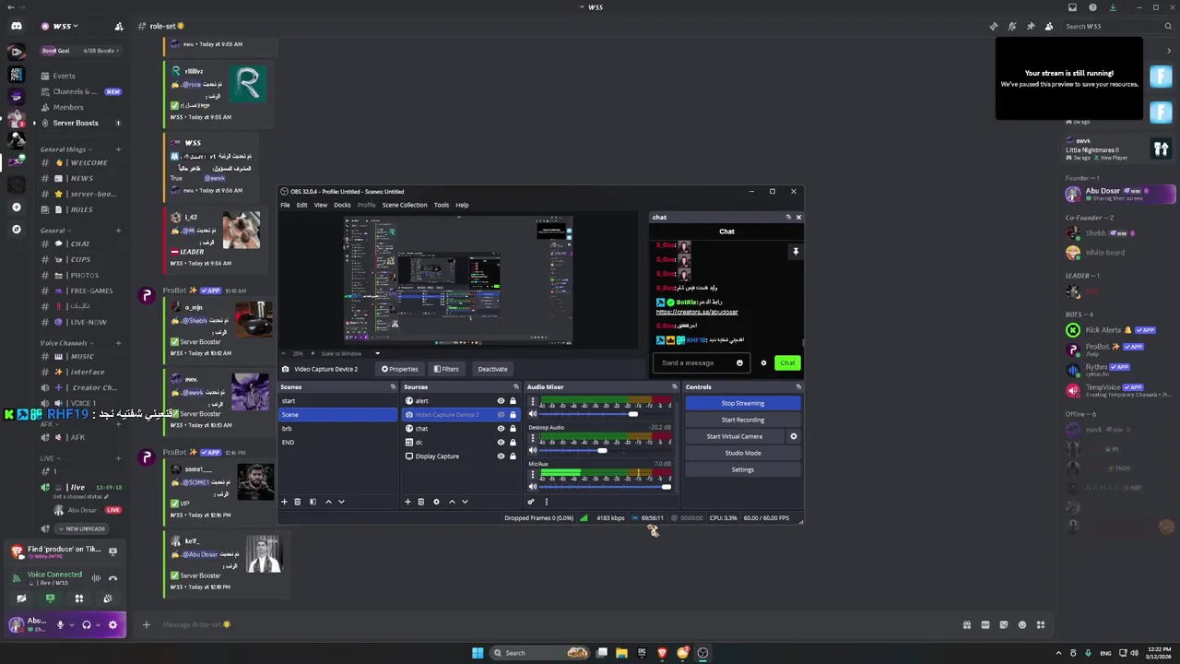Add a new source with Sources plus icon
The image size is (1180, 664).
coord(407,502)
